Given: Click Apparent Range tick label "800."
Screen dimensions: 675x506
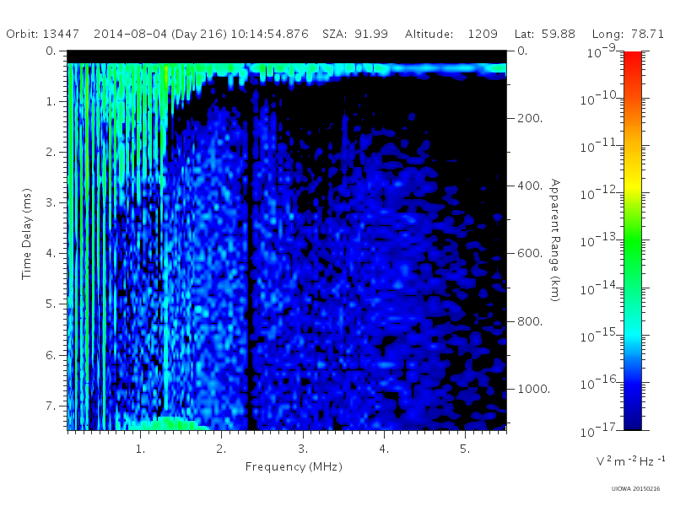Looking at the screenshot, I should pyautogui.click(x=530, y=321).
